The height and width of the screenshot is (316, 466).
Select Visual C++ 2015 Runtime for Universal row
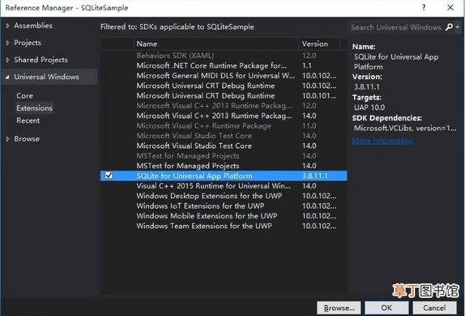224,186
